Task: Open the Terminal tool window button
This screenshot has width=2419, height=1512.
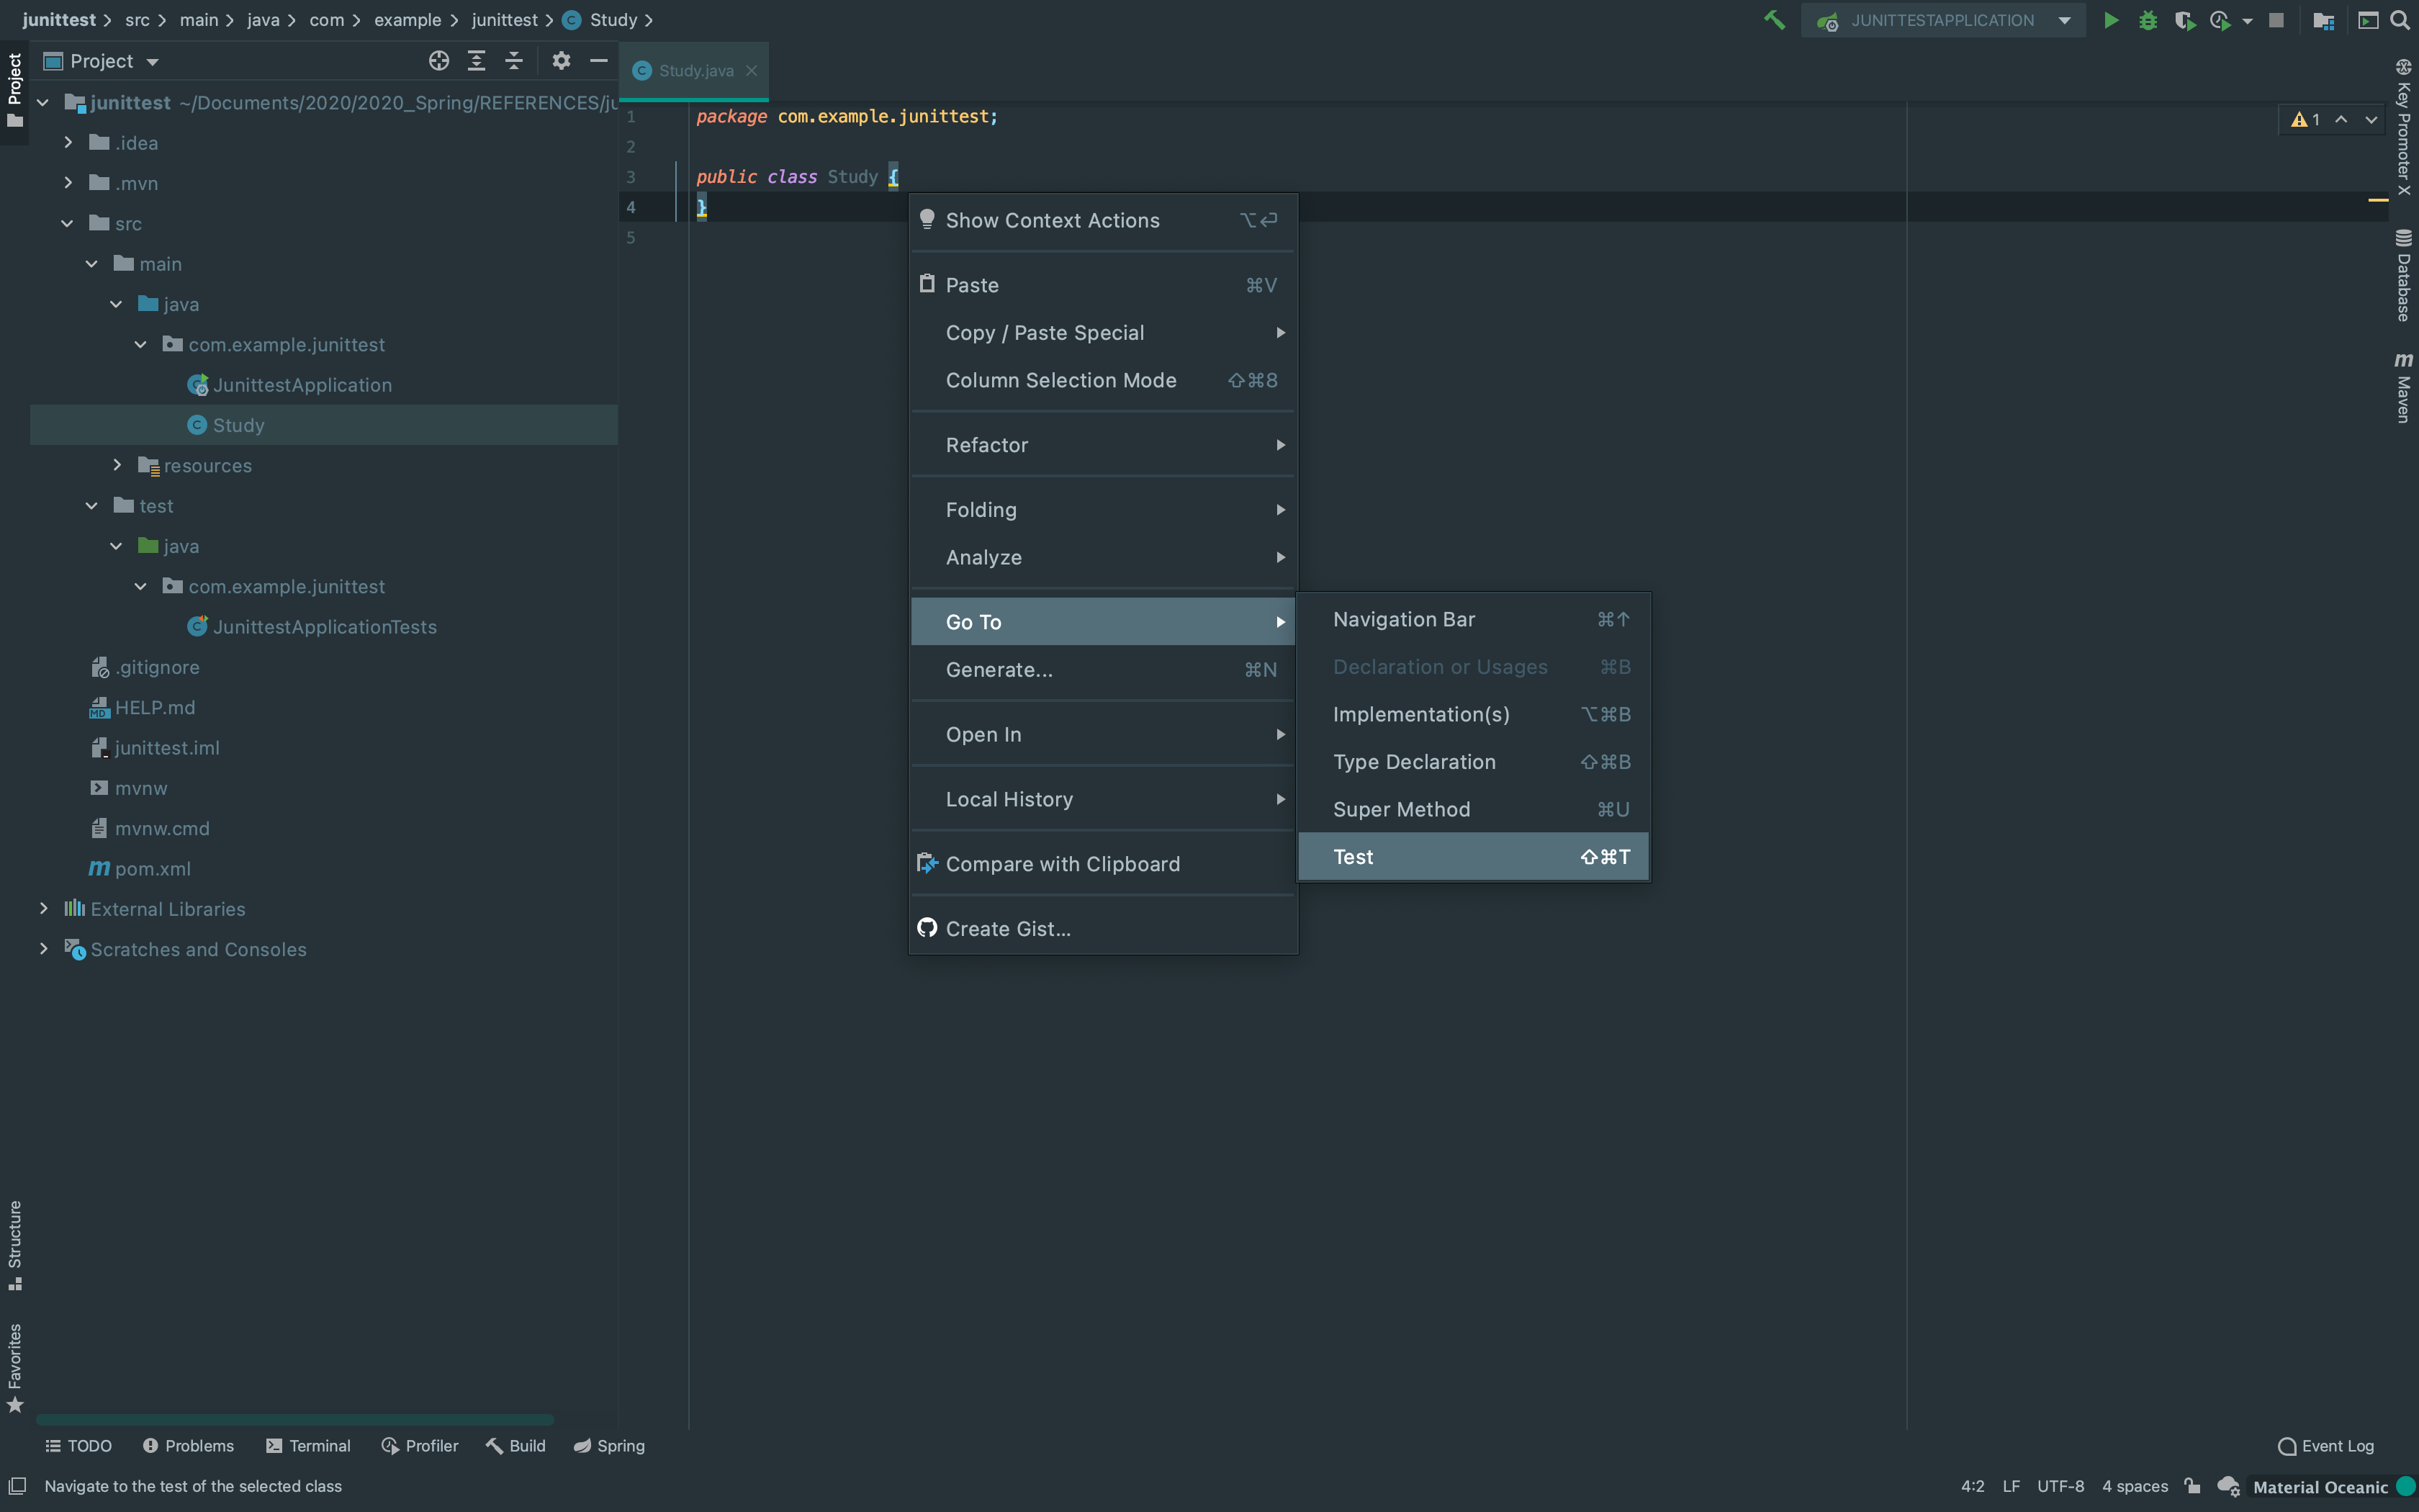Action: point(308,1446)
